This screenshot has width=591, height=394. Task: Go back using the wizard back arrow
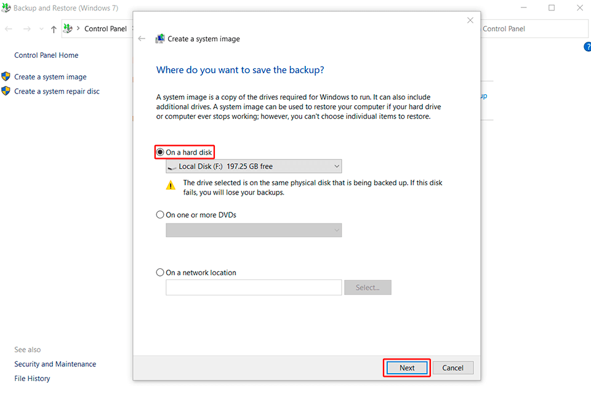pos(142,38)
